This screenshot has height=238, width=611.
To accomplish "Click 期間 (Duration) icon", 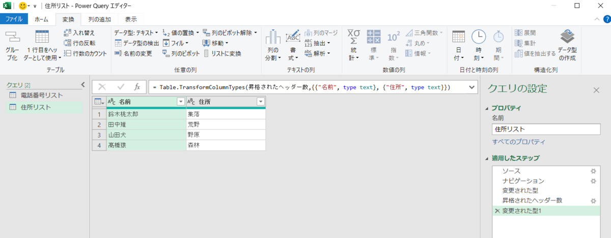I will tap(498, 37).
